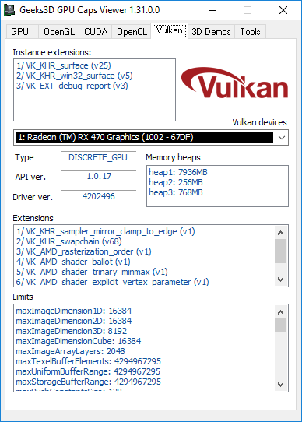This screenshot has height=422, width=302.
Task: Click the driver version 4202496 field
Action: click(99, 197)
